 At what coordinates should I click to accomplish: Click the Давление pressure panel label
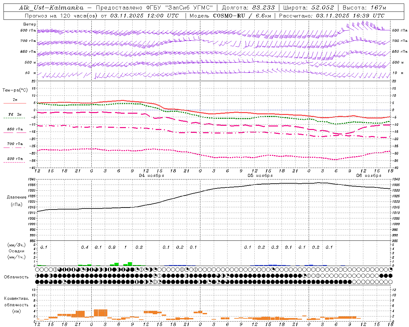(x=17, y=197)
